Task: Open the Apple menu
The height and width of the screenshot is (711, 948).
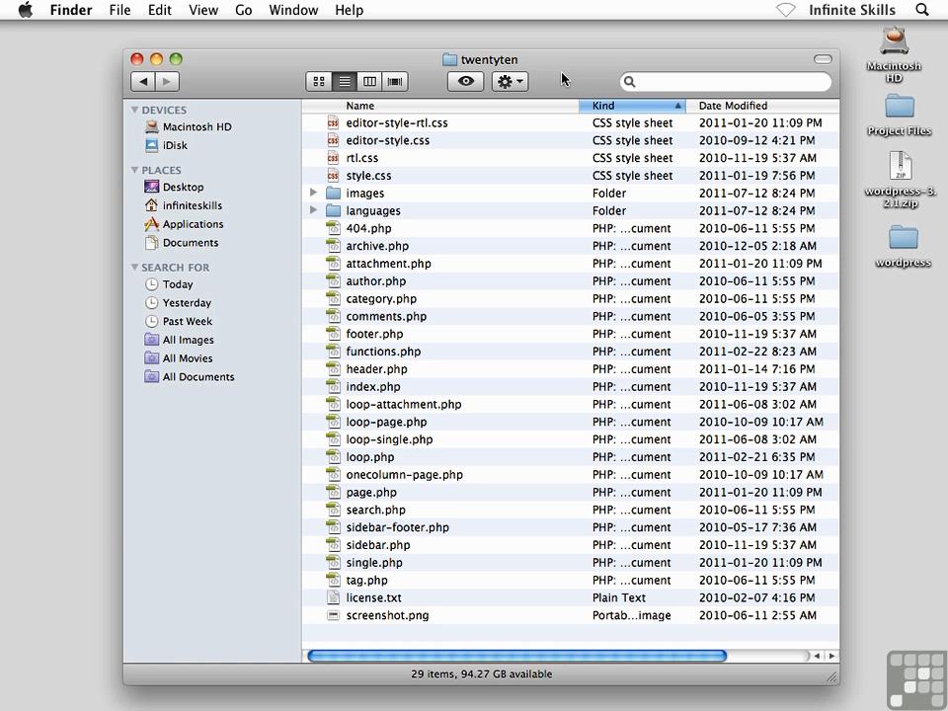Action: pos(26,10)
